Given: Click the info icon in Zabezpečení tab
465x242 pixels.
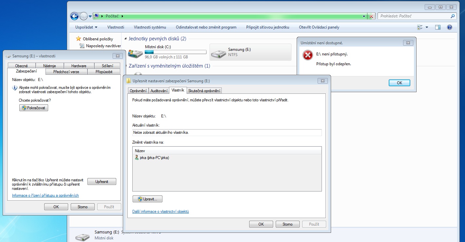Looking at the screenshot, I should coord(15,88).
